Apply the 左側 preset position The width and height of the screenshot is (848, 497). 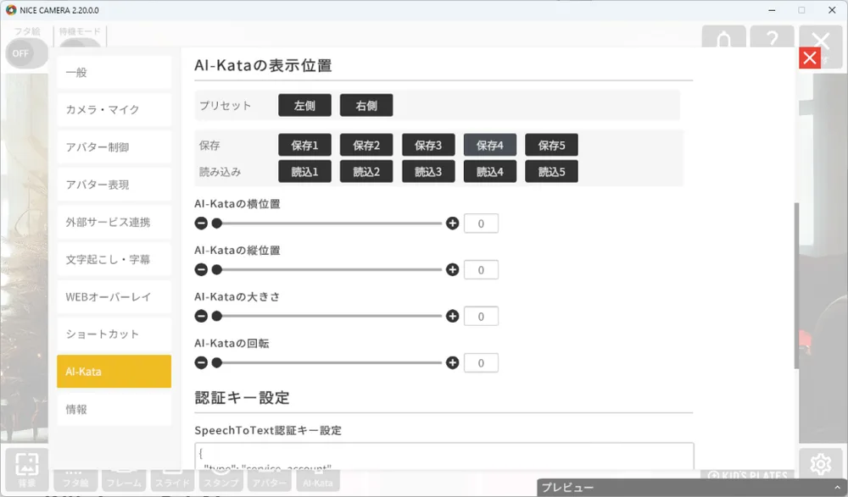pos(304,105)
